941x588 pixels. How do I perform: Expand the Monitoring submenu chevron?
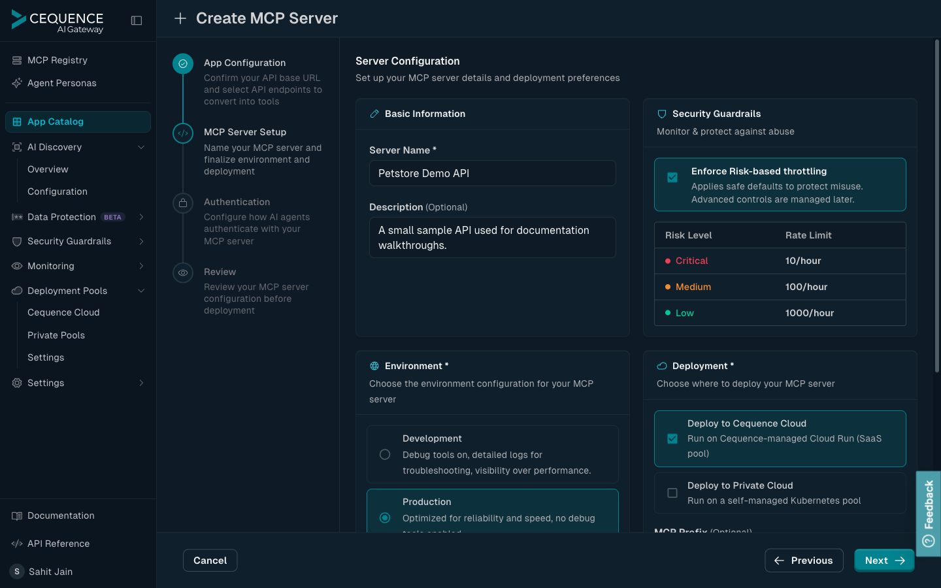[x=141, y=266]
